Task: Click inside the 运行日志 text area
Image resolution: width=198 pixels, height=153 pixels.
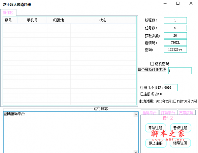Action: [66, 132]
